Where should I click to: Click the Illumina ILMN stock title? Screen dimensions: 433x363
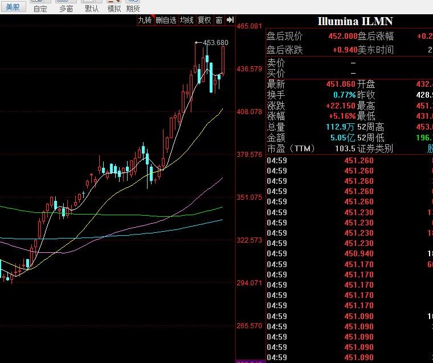tap(355, 21)
